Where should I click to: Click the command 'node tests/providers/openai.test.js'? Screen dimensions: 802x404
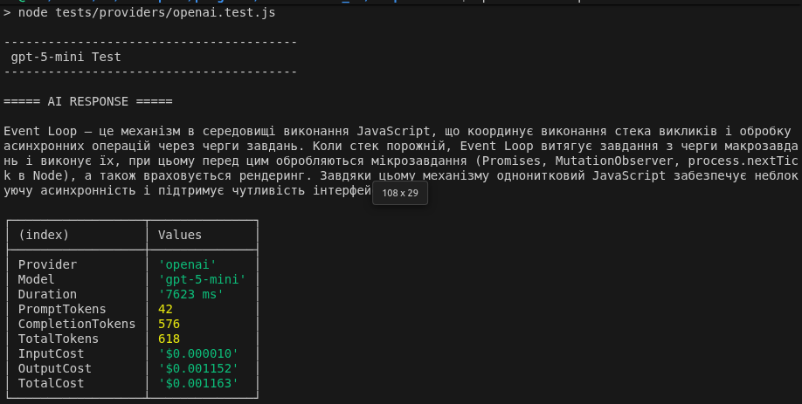pos(147,12)
